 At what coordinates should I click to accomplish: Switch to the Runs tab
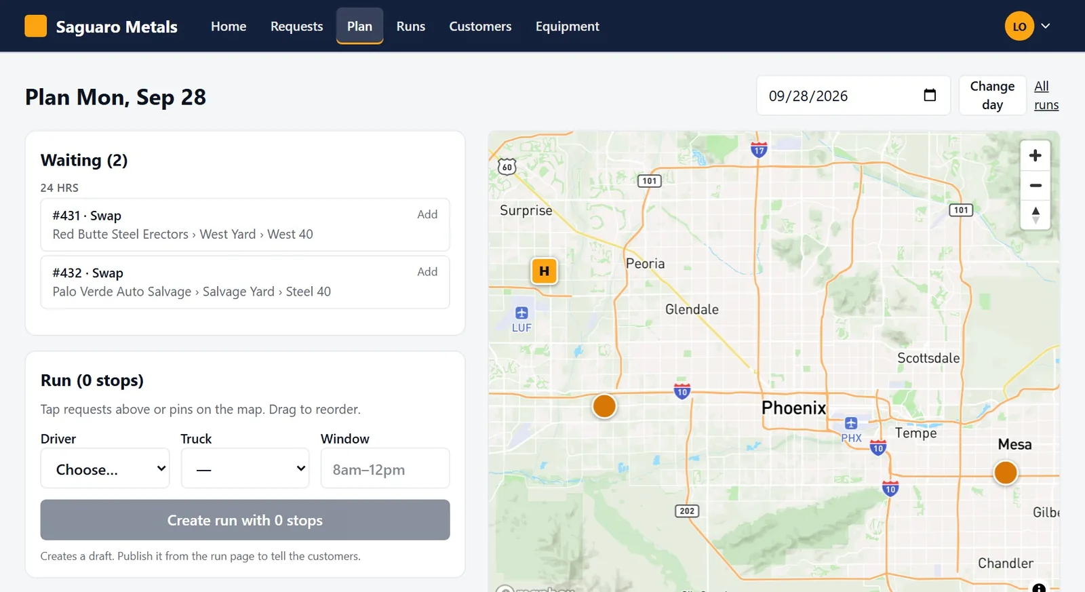click(x=411, y=26)
